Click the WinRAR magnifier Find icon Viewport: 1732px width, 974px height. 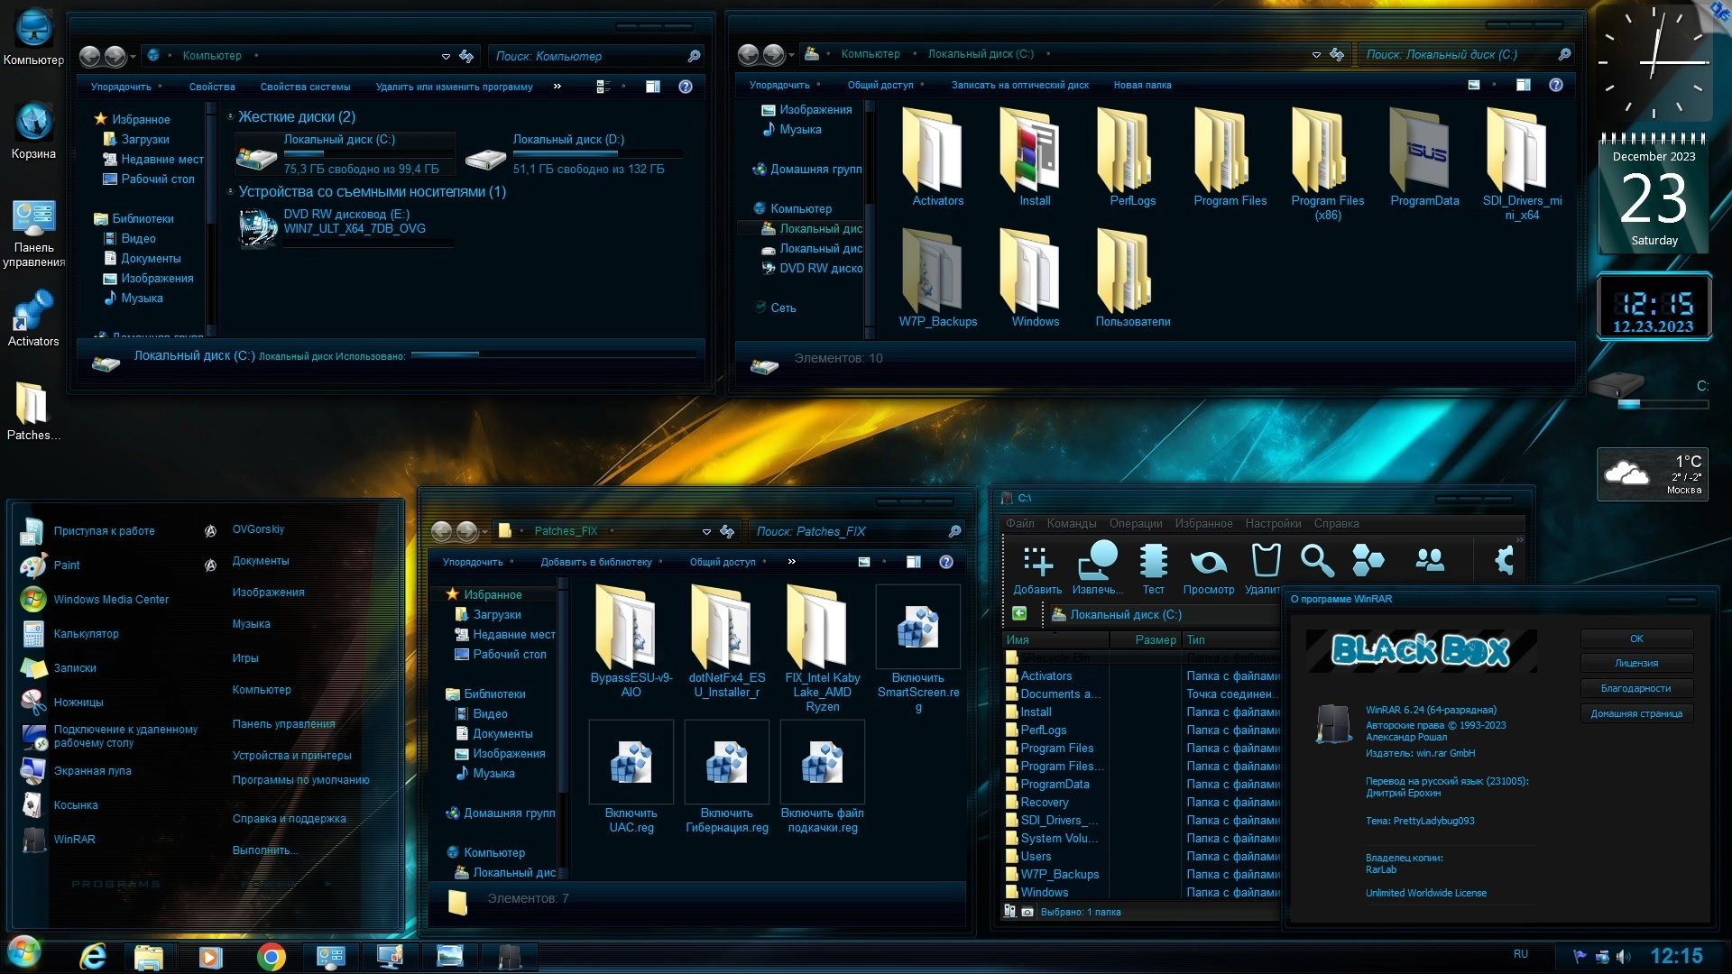(1317, 561)
